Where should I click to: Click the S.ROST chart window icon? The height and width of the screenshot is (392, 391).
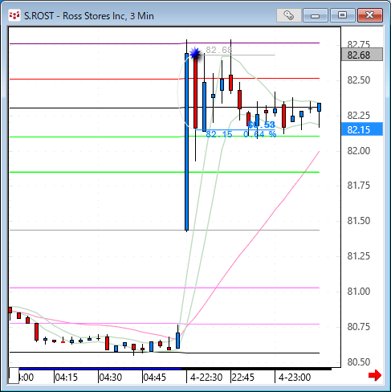coord(14,15)
